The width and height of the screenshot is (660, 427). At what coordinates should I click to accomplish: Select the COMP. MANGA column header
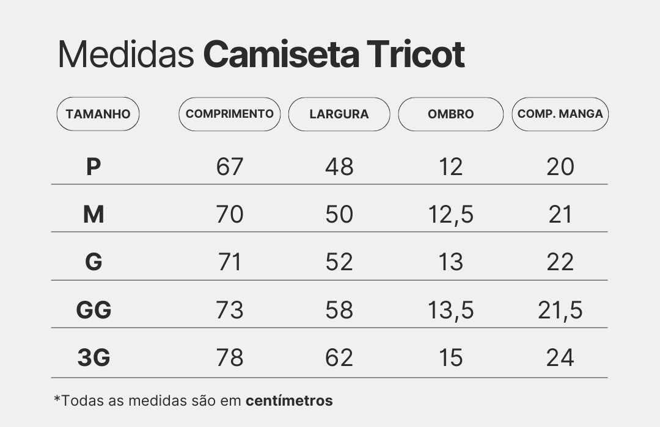pos(560,114)
